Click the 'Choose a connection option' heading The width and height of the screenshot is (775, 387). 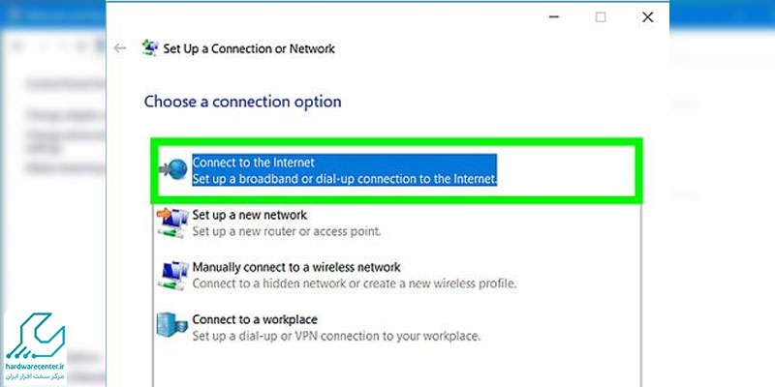[x=243, y=102]
